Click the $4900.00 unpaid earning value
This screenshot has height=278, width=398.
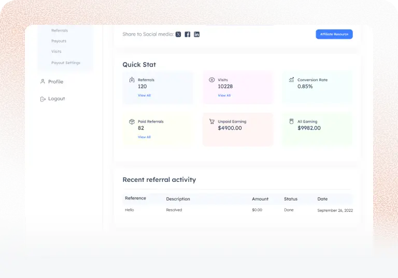coord(230,128)
